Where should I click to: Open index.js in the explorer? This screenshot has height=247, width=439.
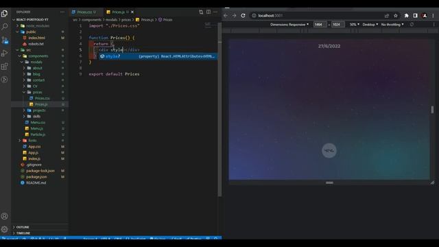[x=34, y=158]
